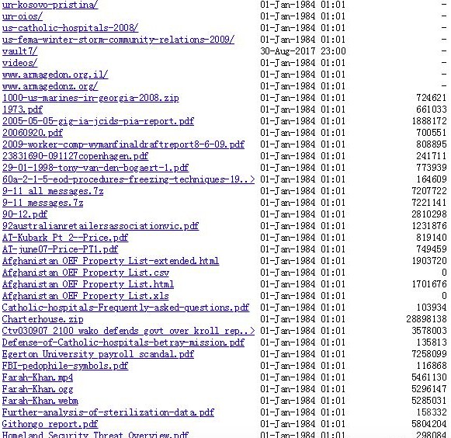Open 92australianretailersassociationvic.pdf link
The height and width of the screenshot is (438, 451).
click(100, 226)
